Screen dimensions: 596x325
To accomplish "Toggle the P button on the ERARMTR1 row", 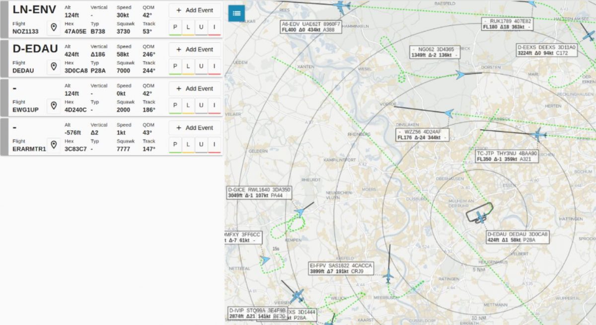I will (175, 145).
